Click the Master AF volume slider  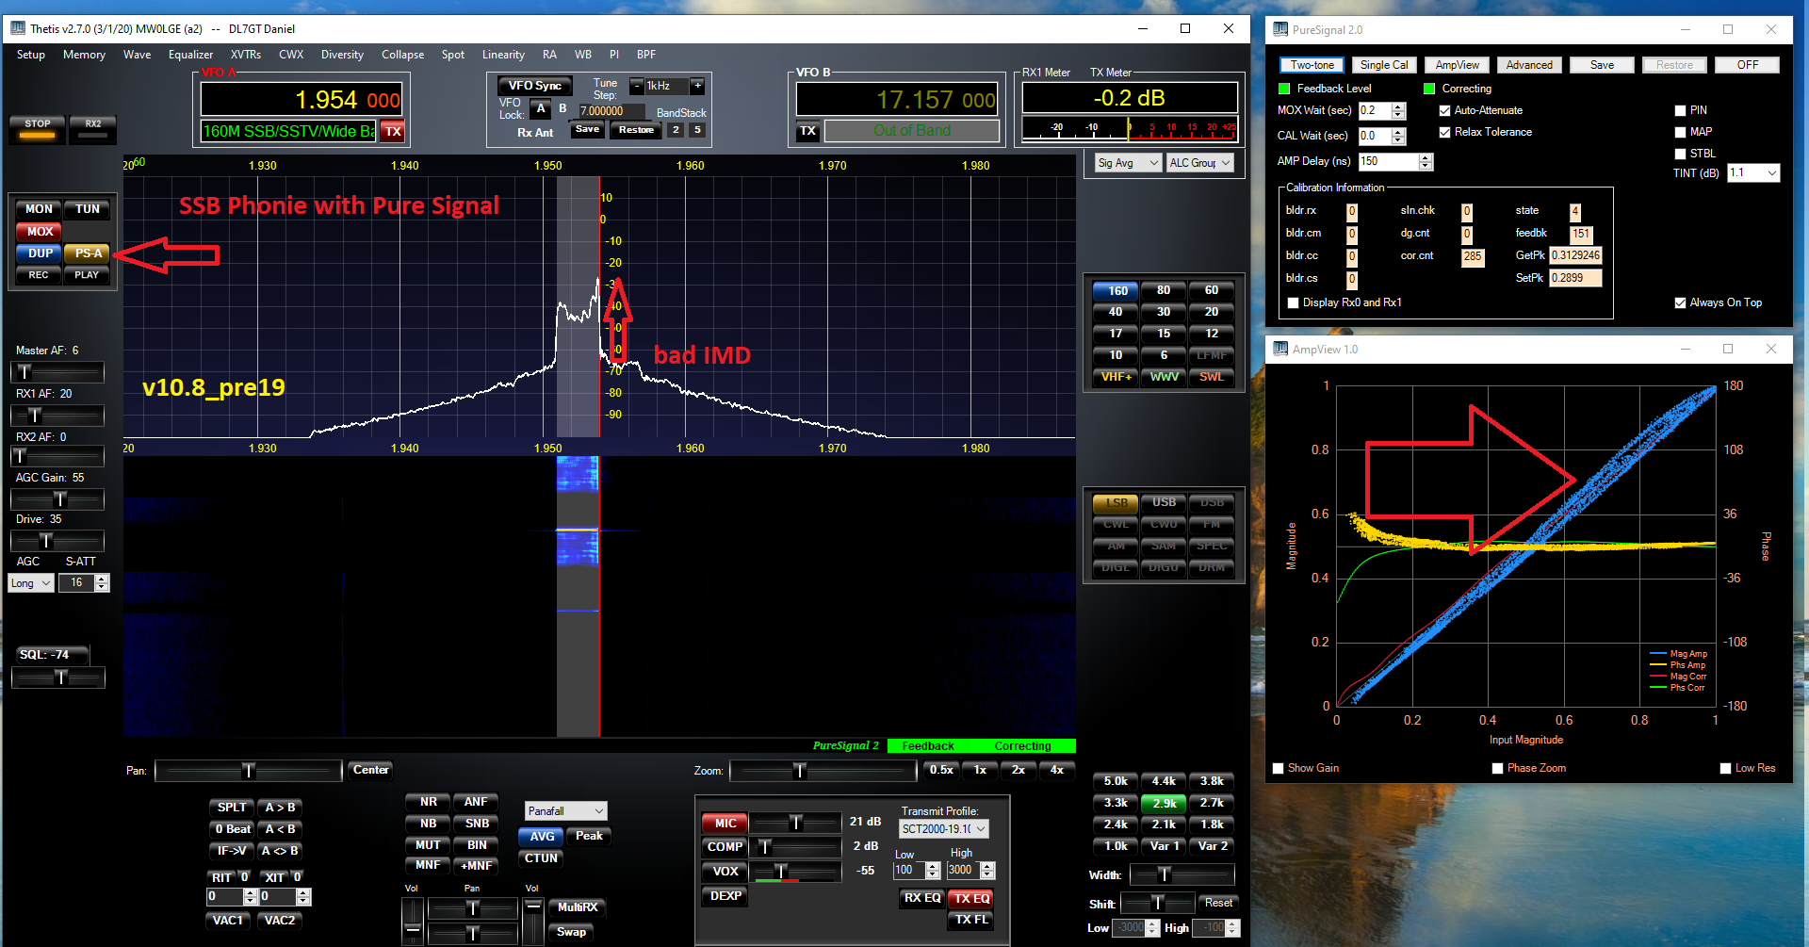tap(57, 372)
